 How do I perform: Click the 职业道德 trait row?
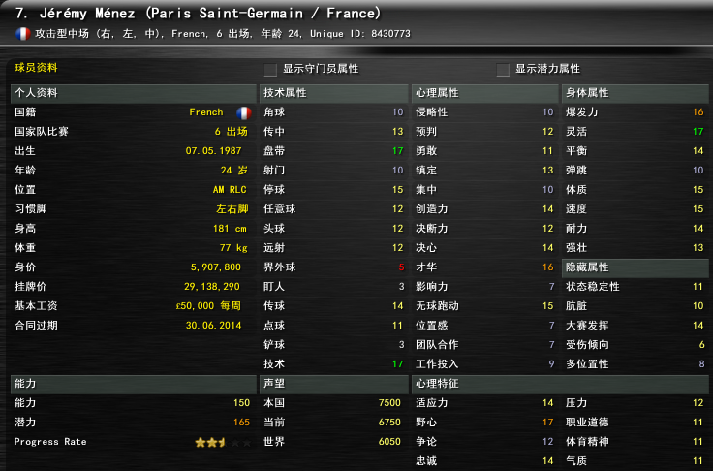(635, 423)
